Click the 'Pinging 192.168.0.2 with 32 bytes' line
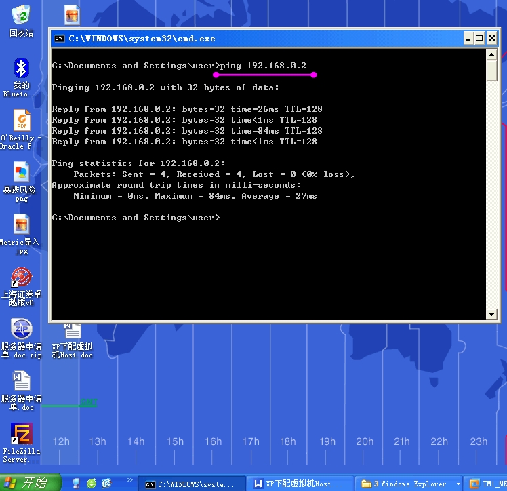Viewport: 507px width, 491px height. coord(165,87)
